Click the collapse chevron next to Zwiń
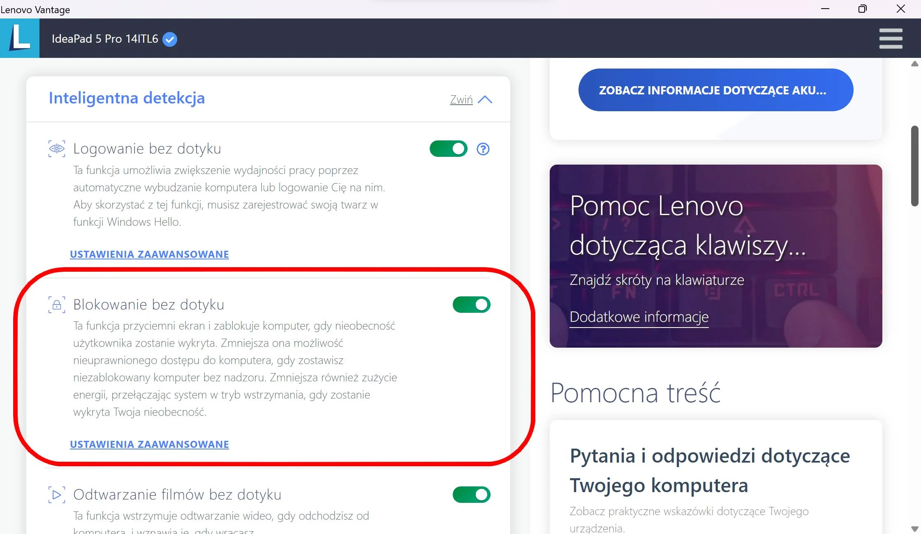Screen dimensions: 921x534 pyautogui.click(x=485, y=99)
